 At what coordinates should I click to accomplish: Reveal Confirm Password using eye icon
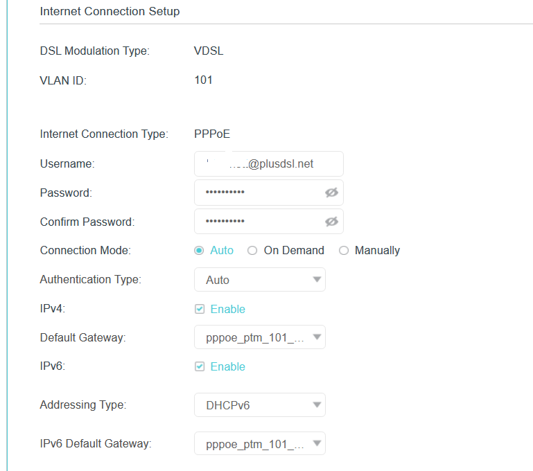pyautogui.click(x=331, y=222)
